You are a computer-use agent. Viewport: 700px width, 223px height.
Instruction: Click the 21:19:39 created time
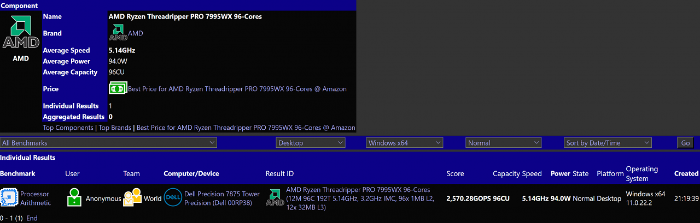pyautogui.click(x=686, y=198)
